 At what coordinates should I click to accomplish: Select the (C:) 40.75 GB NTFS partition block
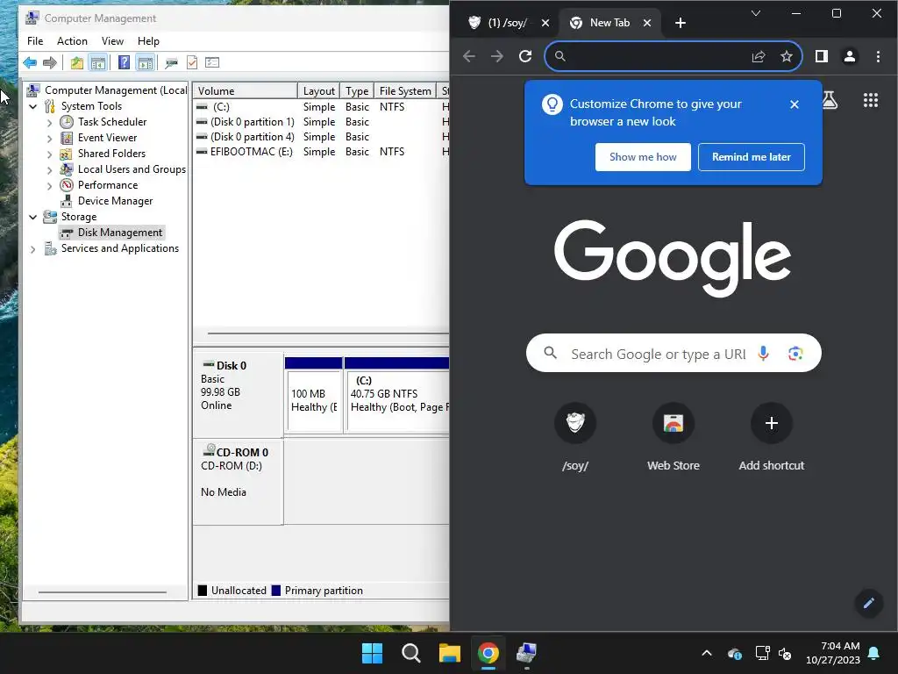point(397,400)
